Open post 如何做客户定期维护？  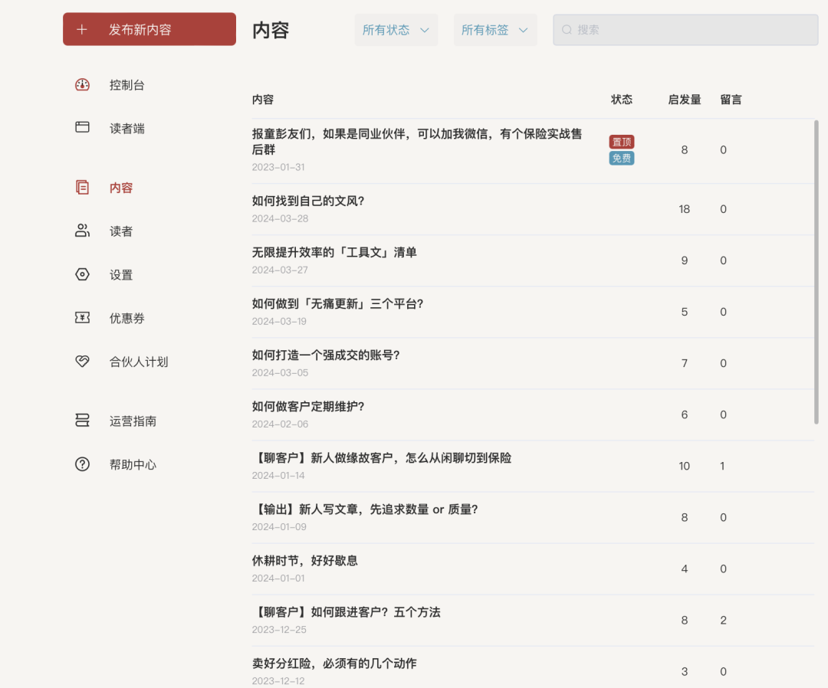tap(308, 406)
